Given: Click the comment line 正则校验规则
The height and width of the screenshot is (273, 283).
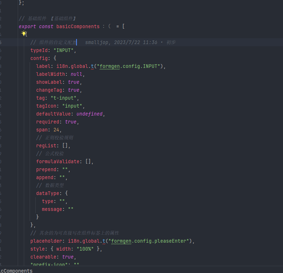Looking at the screenshot, I should (x=55, y=138).
